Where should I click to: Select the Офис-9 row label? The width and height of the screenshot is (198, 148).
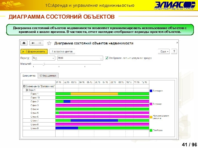coord(34,128)
